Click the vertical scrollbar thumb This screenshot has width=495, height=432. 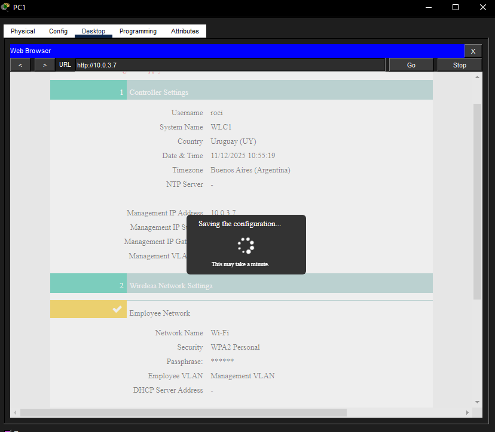point(477,200)
